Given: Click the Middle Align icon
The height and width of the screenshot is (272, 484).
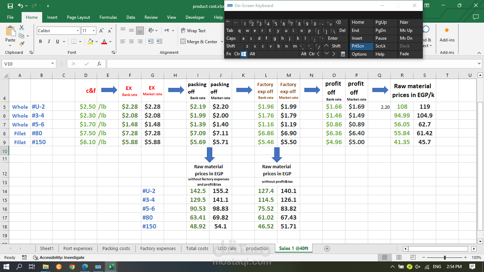Looking at the screenshot, I should (131, 30).
